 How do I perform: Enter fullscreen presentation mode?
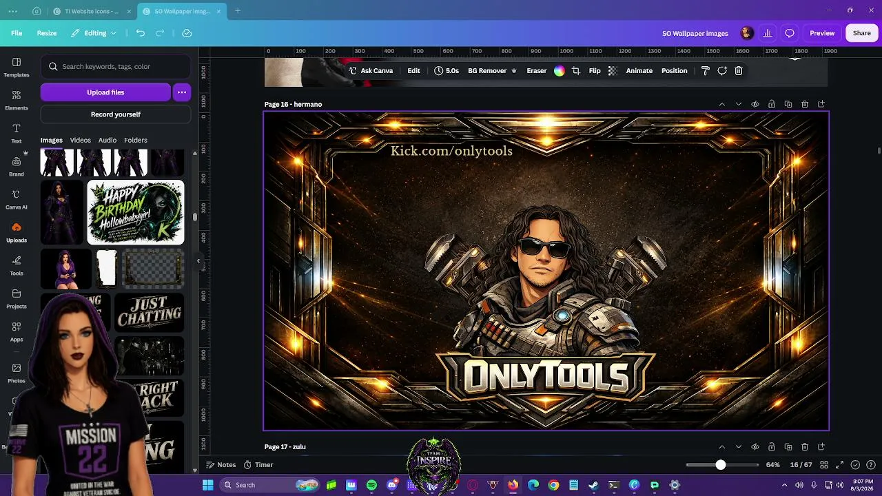point(839,465)
